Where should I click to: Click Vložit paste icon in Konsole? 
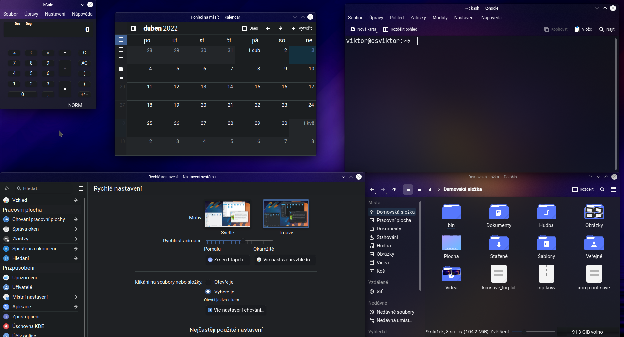pos(583,29)
